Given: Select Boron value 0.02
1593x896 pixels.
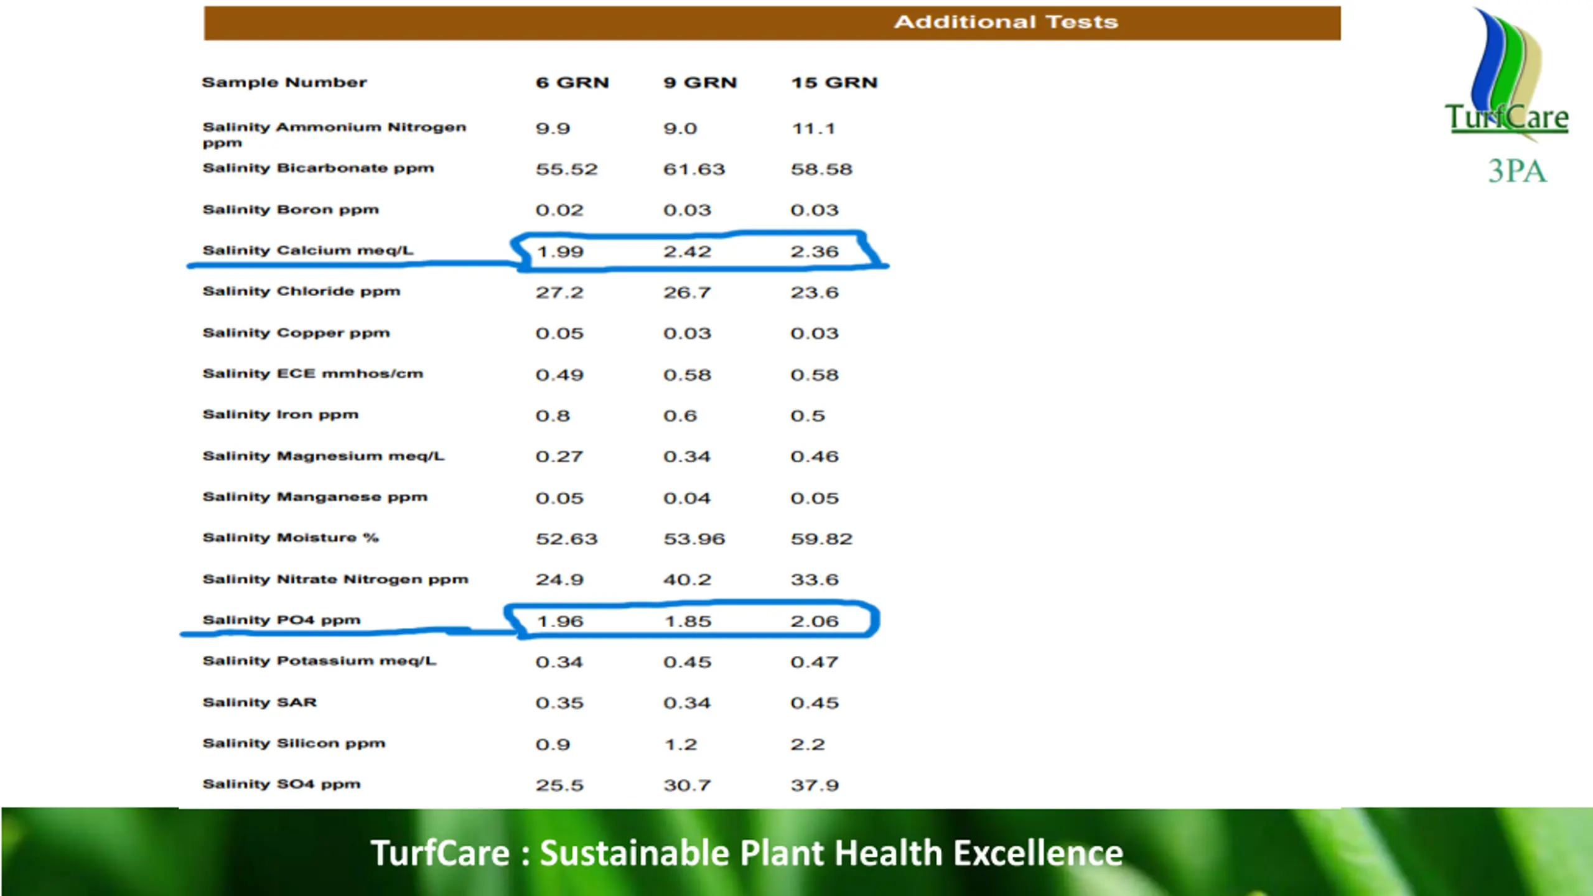Looking at the screenshot, I should (x=559, y=210).
